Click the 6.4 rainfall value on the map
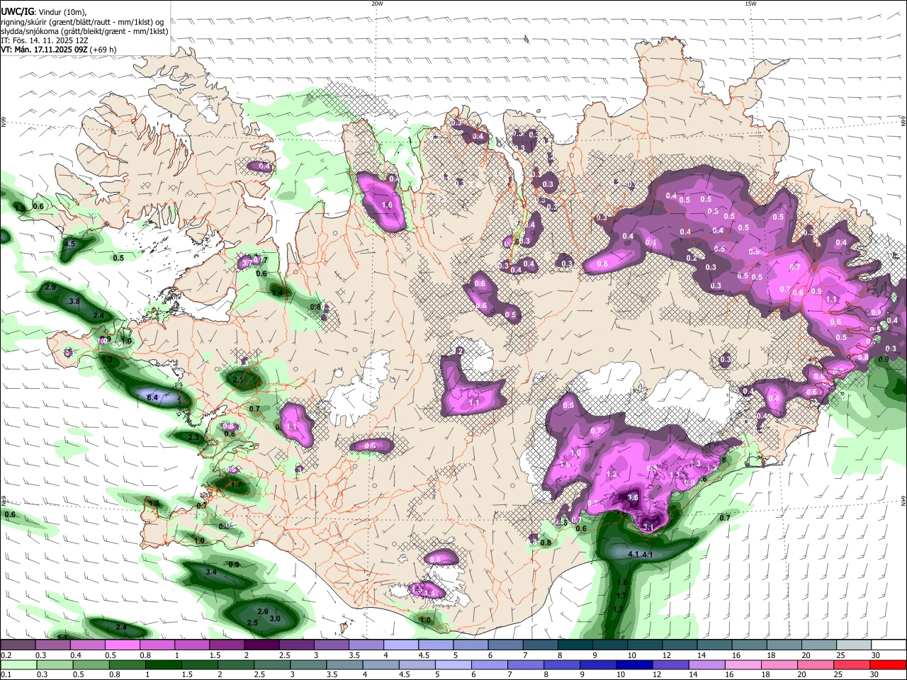 click(152, 398)
